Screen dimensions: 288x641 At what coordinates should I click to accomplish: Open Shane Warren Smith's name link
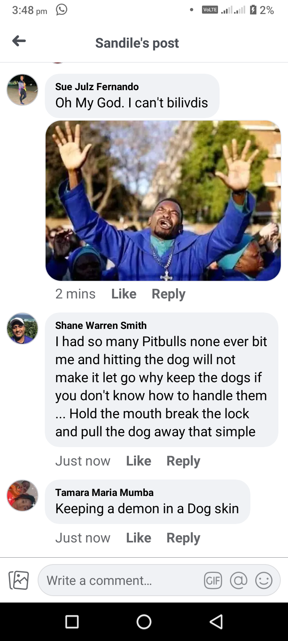(x=101, y=325)
